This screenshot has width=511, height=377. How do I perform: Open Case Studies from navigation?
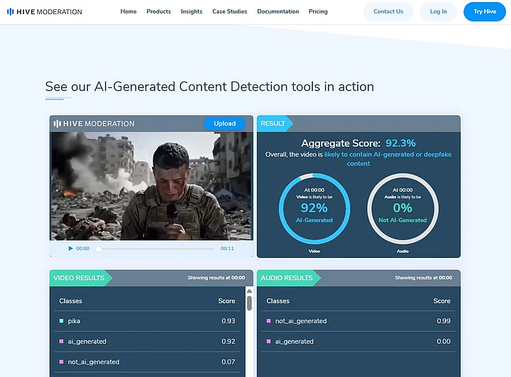coord(229,12)
